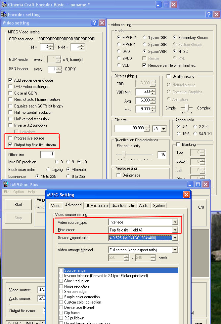Choose Luminance 0 to 255
221x324 pixels.
(x=68, y=176)
